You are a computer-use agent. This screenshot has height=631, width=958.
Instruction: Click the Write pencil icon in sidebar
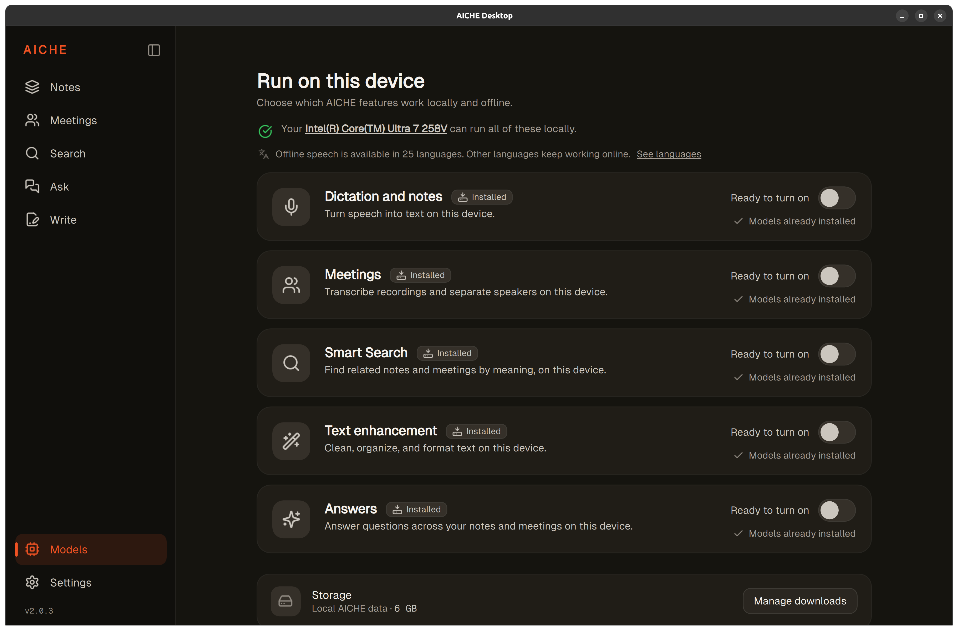point(32,220)
